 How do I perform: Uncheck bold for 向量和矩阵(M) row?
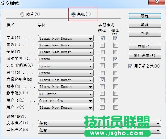[102, 80]
